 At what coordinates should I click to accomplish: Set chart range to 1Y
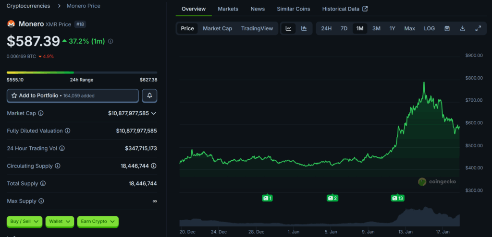pyautogui.click(x=392, y=28)
